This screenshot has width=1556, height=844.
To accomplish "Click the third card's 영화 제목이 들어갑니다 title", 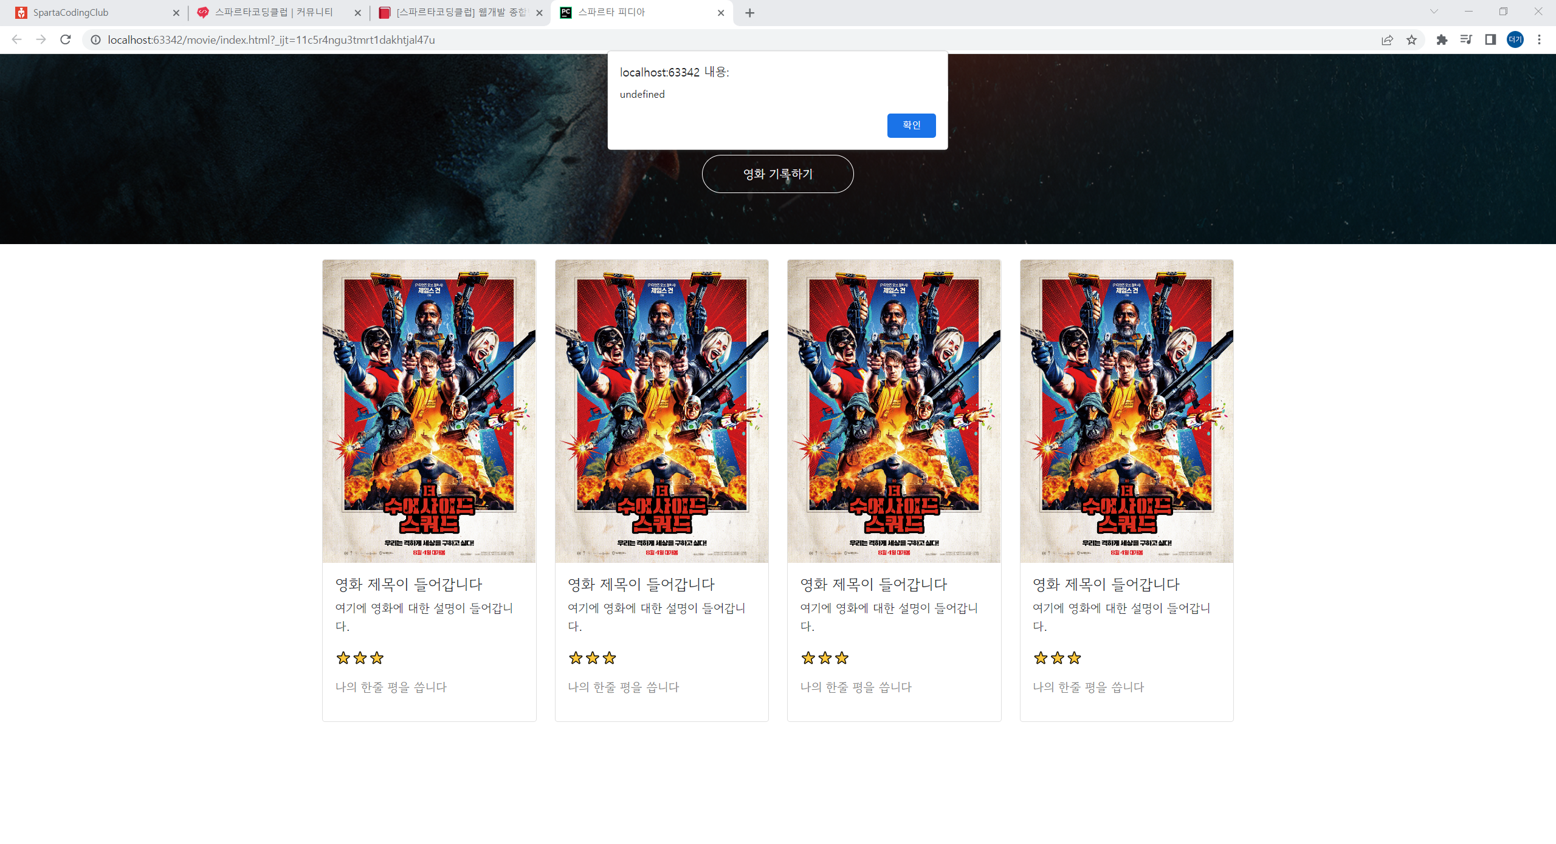I will click(x=874, y=584).
